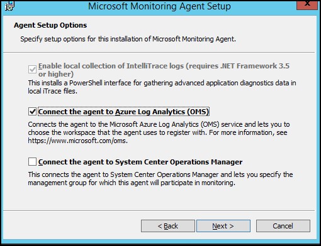Return to the previous page with Back
The height and width of the screenshot is (246, 321).
[168, 226]
